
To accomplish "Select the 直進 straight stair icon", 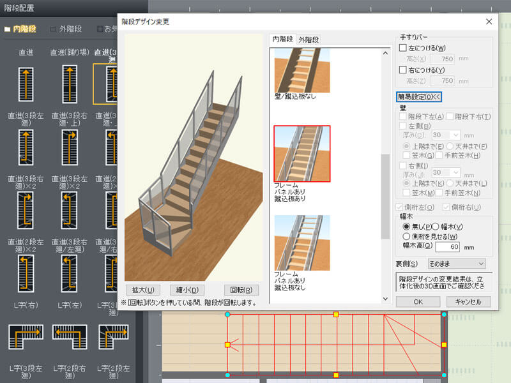I will click(24, 83).
